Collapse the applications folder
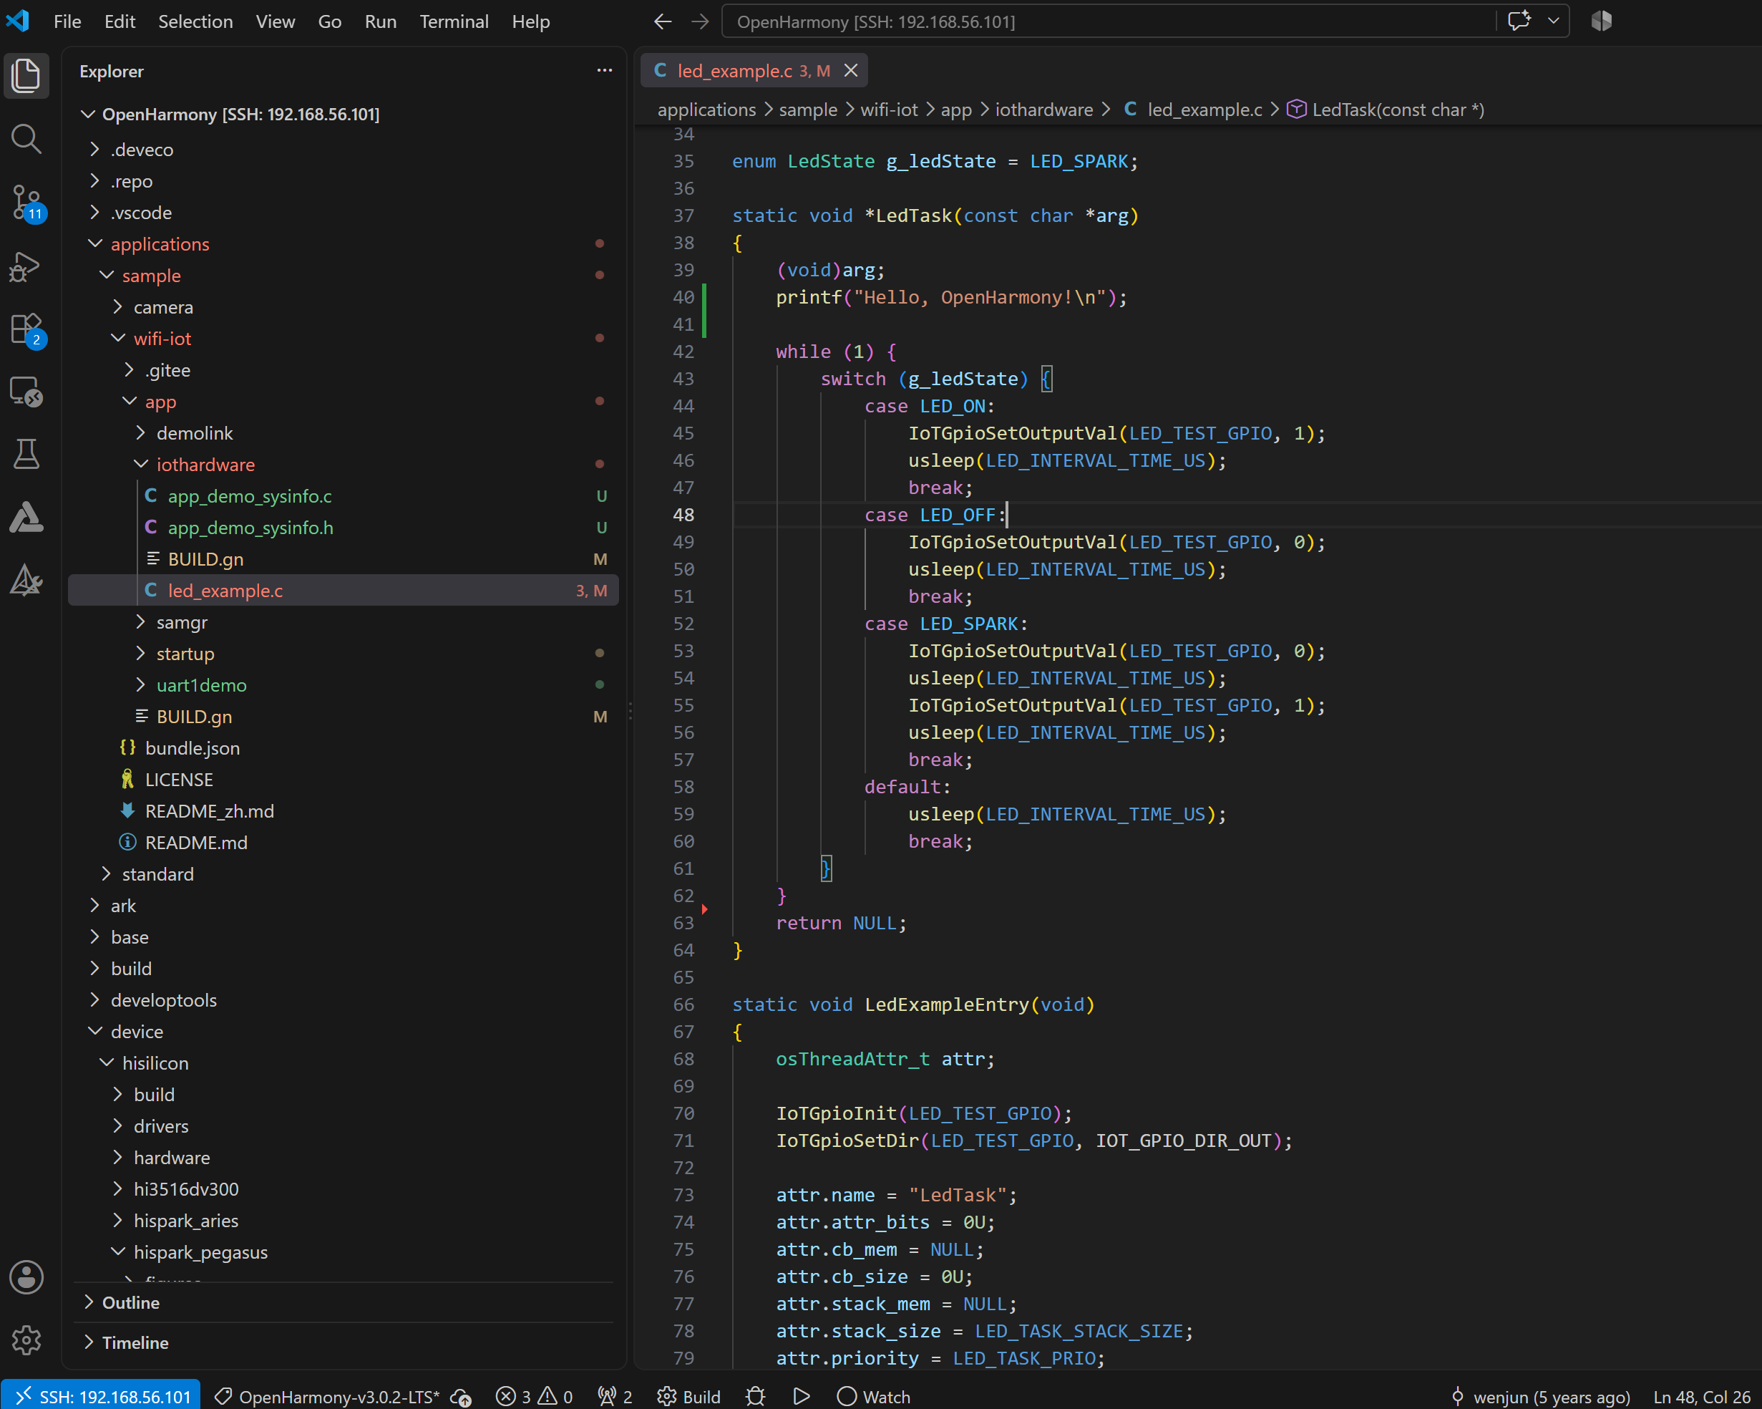 pyautogui.click(x=344, y=243)
